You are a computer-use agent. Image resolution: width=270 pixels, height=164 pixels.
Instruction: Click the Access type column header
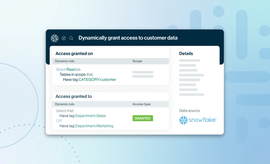point(141,104)
